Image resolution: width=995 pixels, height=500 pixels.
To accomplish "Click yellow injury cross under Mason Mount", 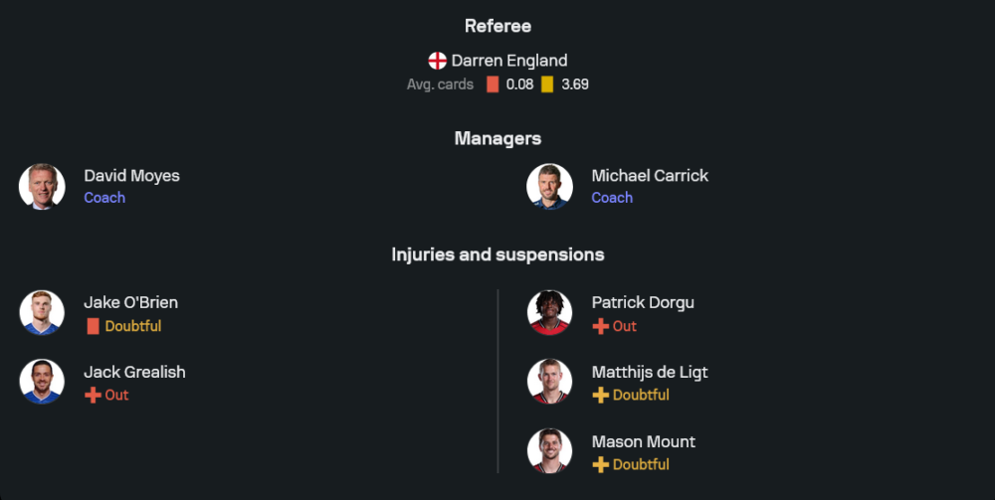I will (600, 465).
